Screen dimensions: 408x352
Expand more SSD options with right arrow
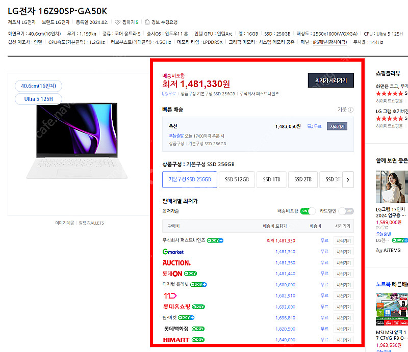[348, 180]
